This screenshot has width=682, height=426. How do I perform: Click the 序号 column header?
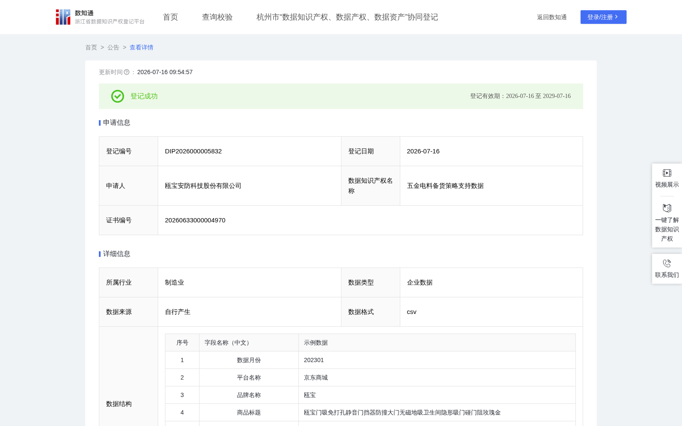coord(182,343)
